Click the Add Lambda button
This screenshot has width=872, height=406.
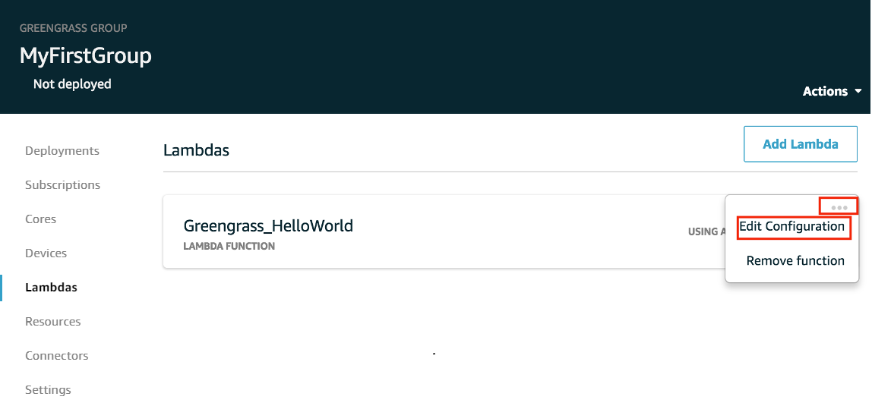pyautogui.click(x=801, y=144)
